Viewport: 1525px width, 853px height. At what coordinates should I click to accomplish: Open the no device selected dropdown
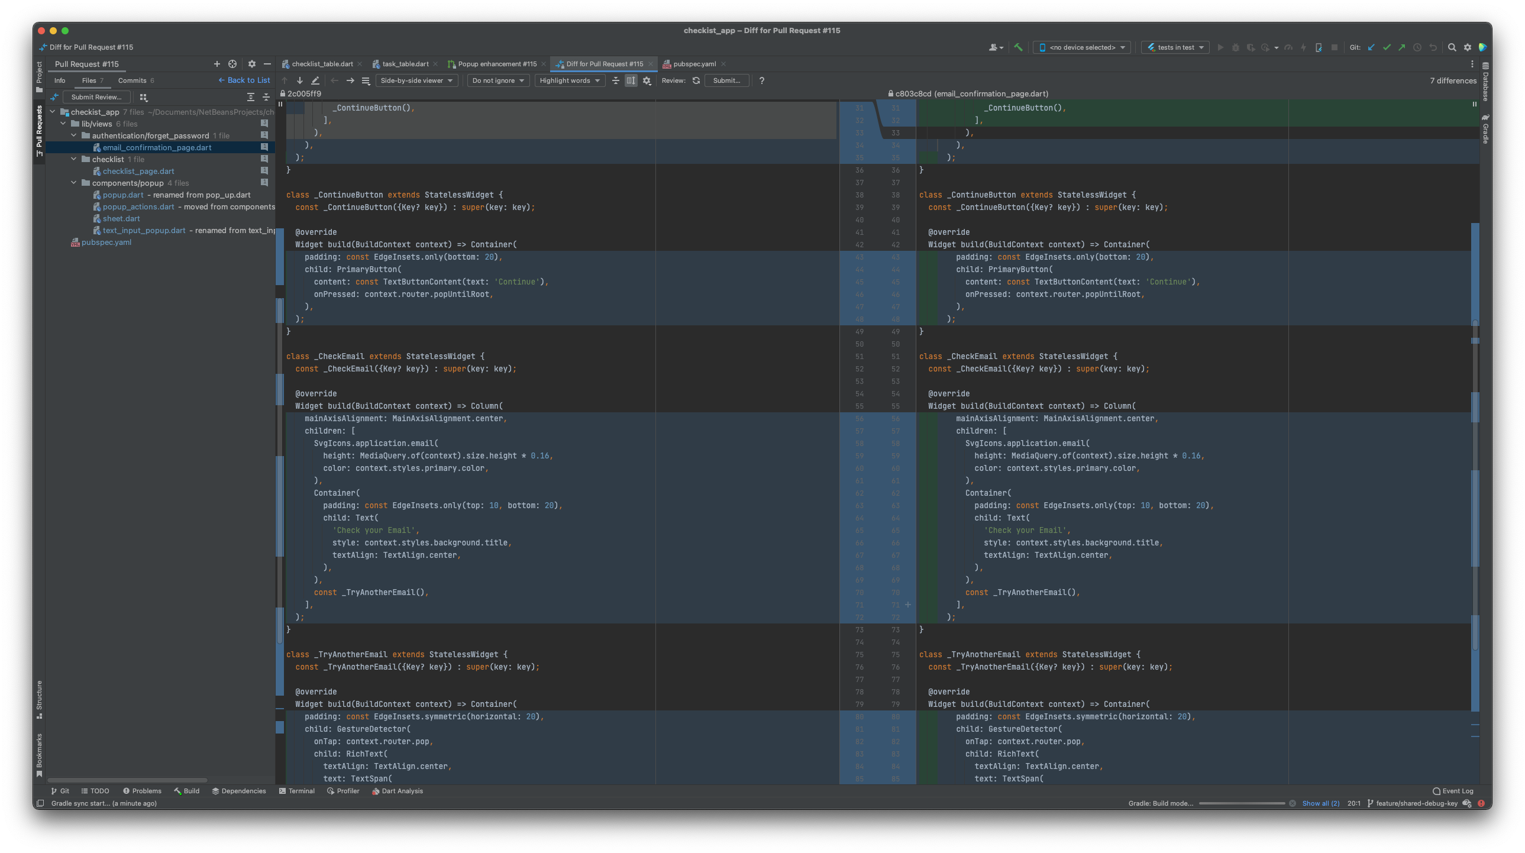click(x=1081, y=47)
